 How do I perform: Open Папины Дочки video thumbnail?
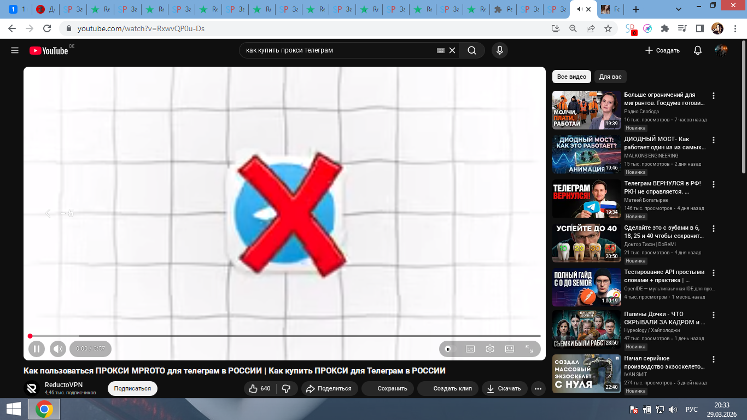click(x=586, y=329)
